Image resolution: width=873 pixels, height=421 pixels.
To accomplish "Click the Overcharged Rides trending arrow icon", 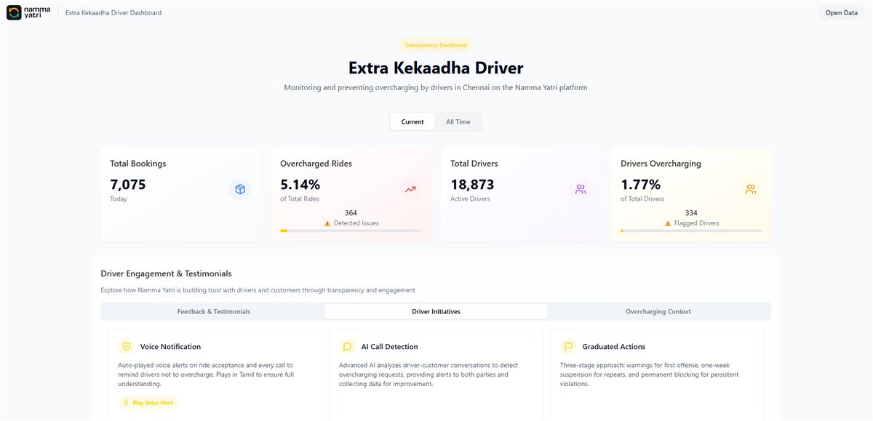I will (x=410, y=189).
